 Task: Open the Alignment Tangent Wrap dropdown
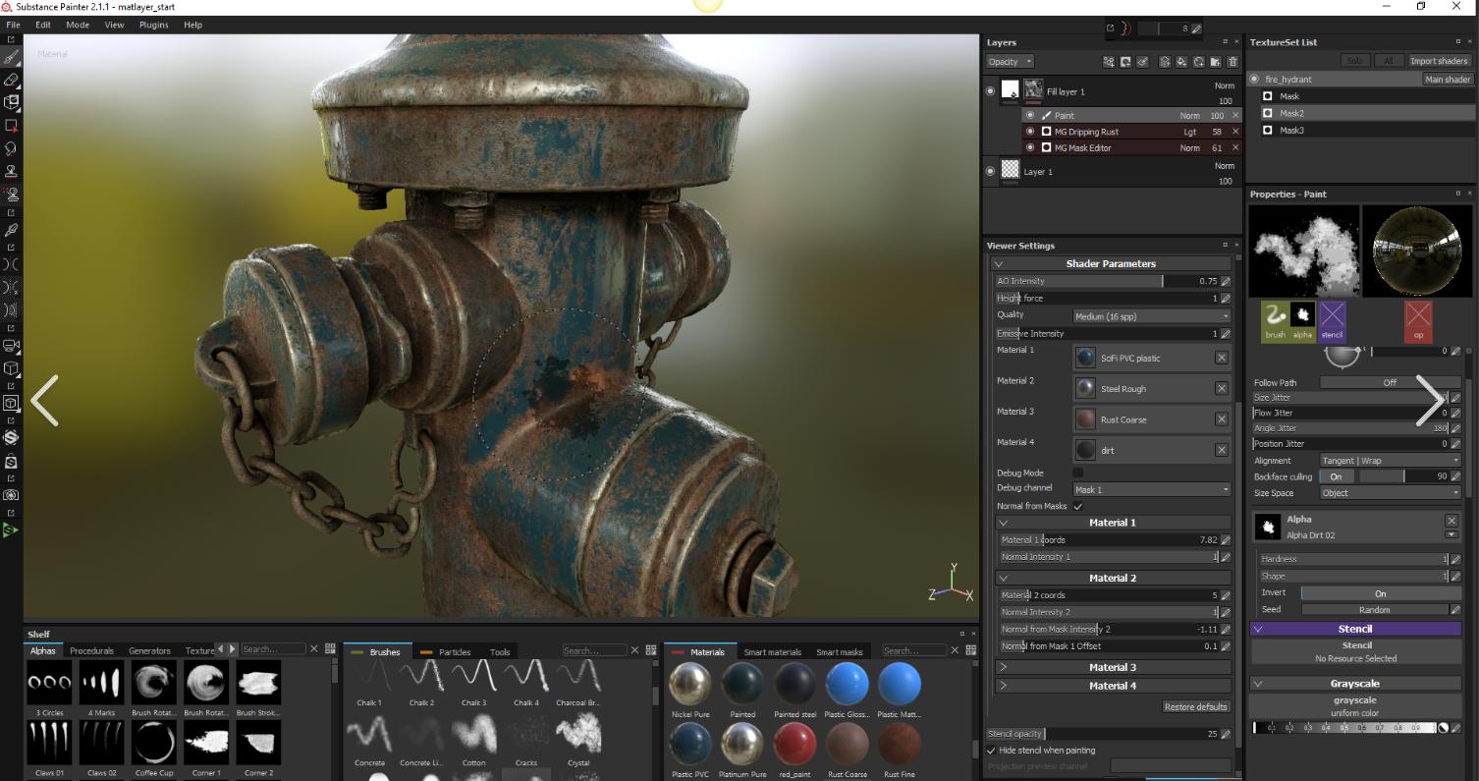tap(1389, 461)
